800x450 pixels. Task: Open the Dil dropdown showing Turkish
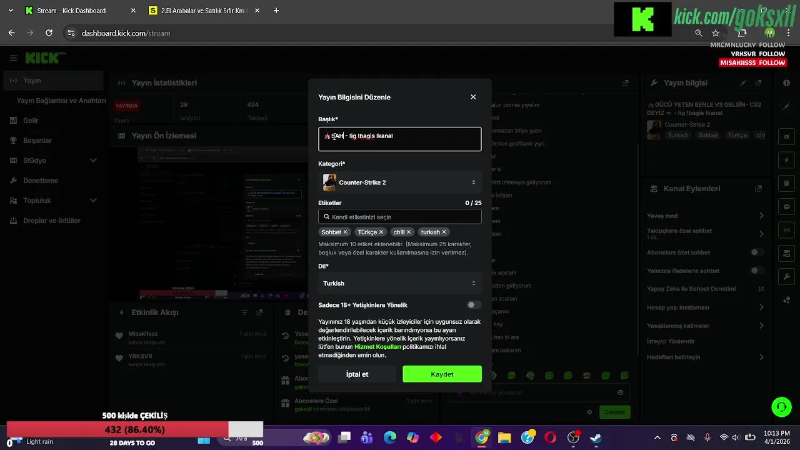(400, 283)
